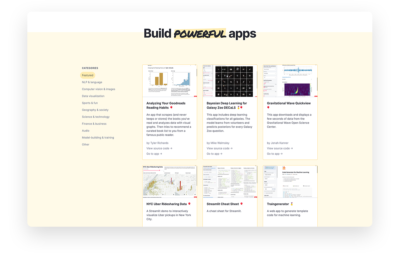Go to app for Goodreads Reading Habits

(154, 154)
